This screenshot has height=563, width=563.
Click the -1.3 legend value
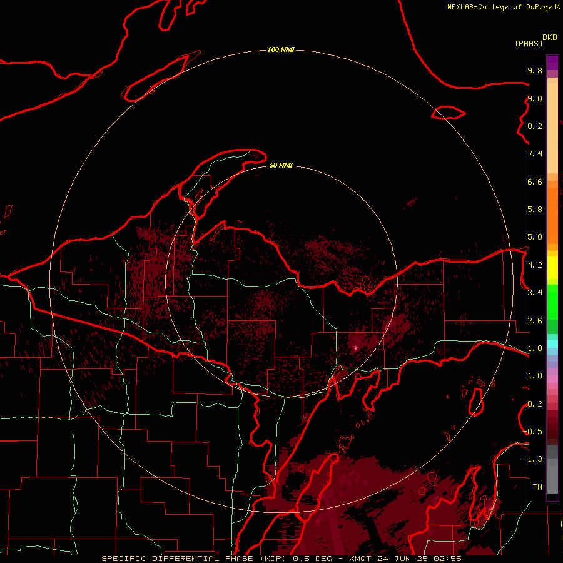[533, 459]
